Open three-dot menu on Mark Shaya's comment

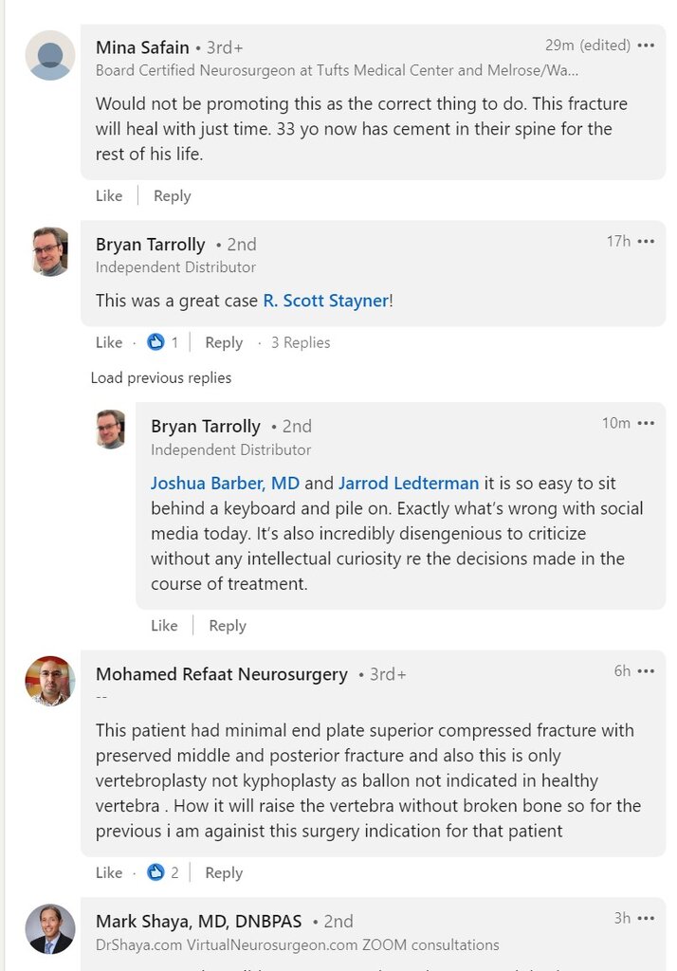tap(647, 918)
